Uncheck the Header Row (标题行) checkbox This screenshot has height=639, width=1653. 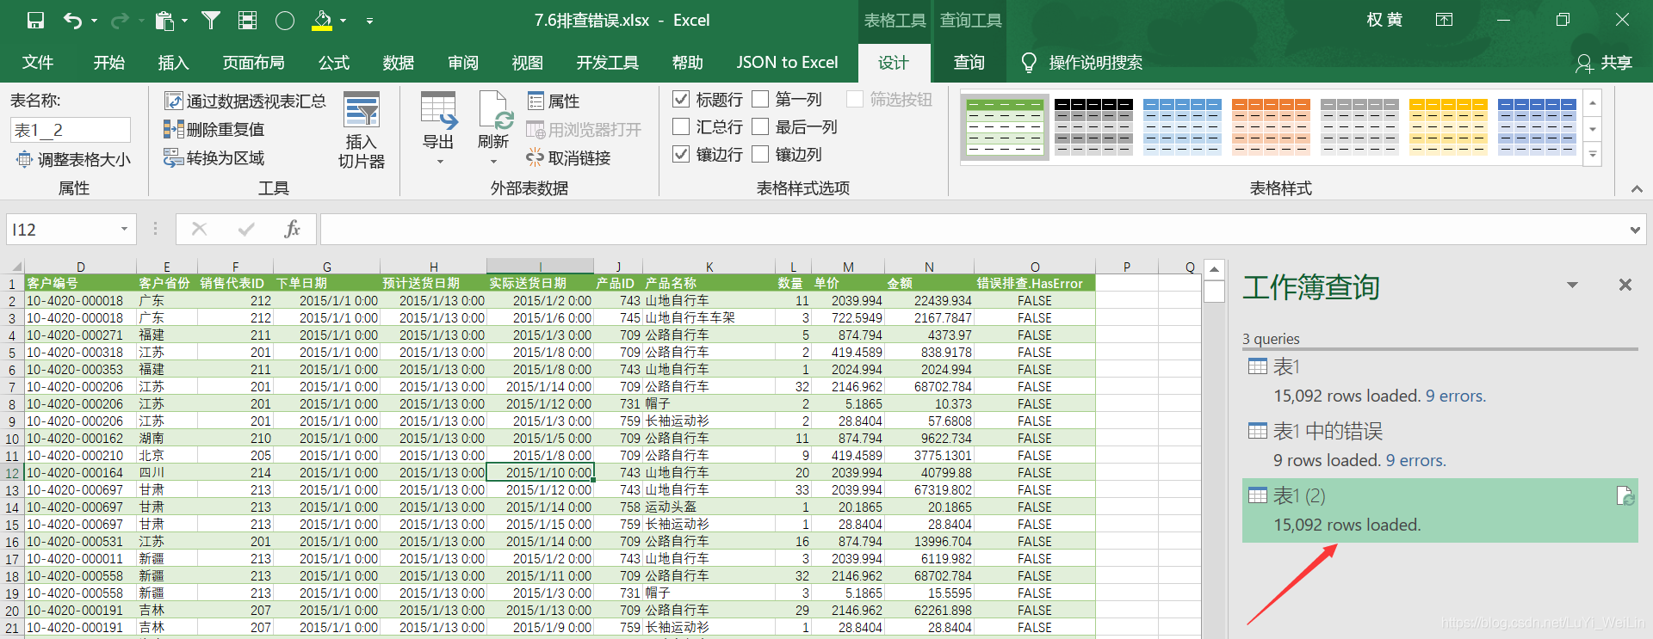point(681,100)
